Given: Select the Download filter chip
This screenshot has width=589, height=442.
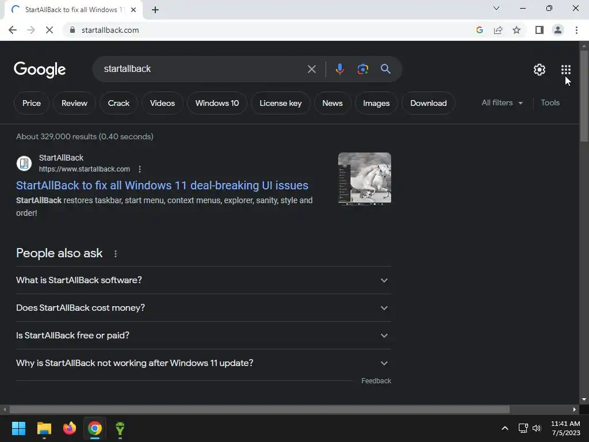Looking at the screenshot, I should coord(429,103).
